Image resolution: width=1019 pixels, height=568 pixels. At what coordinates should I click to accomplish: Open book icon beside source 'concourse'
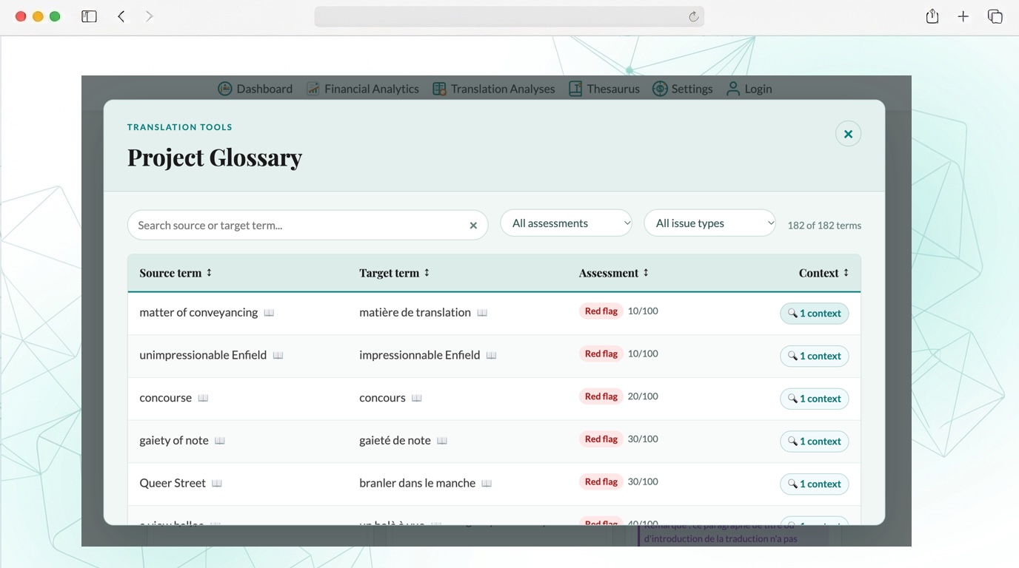pyautogui.click(x=203, y=398)
